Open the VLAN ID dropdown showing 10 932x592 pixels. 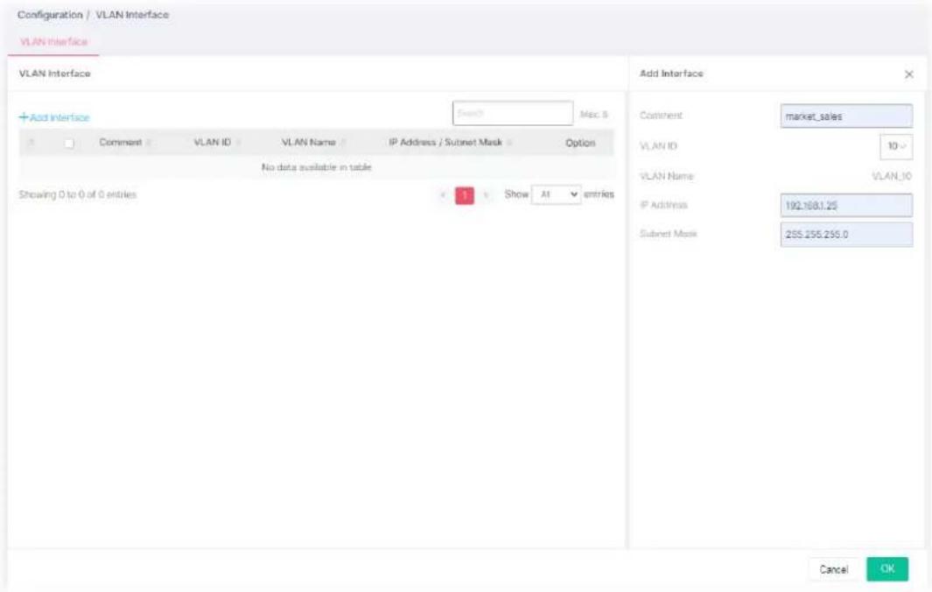[896, 146]
